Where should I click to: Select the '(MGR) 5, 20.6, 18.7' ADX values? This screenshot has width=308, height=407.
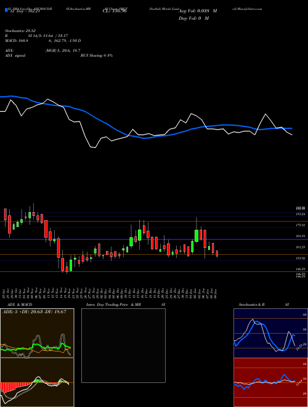pos(62,51)
